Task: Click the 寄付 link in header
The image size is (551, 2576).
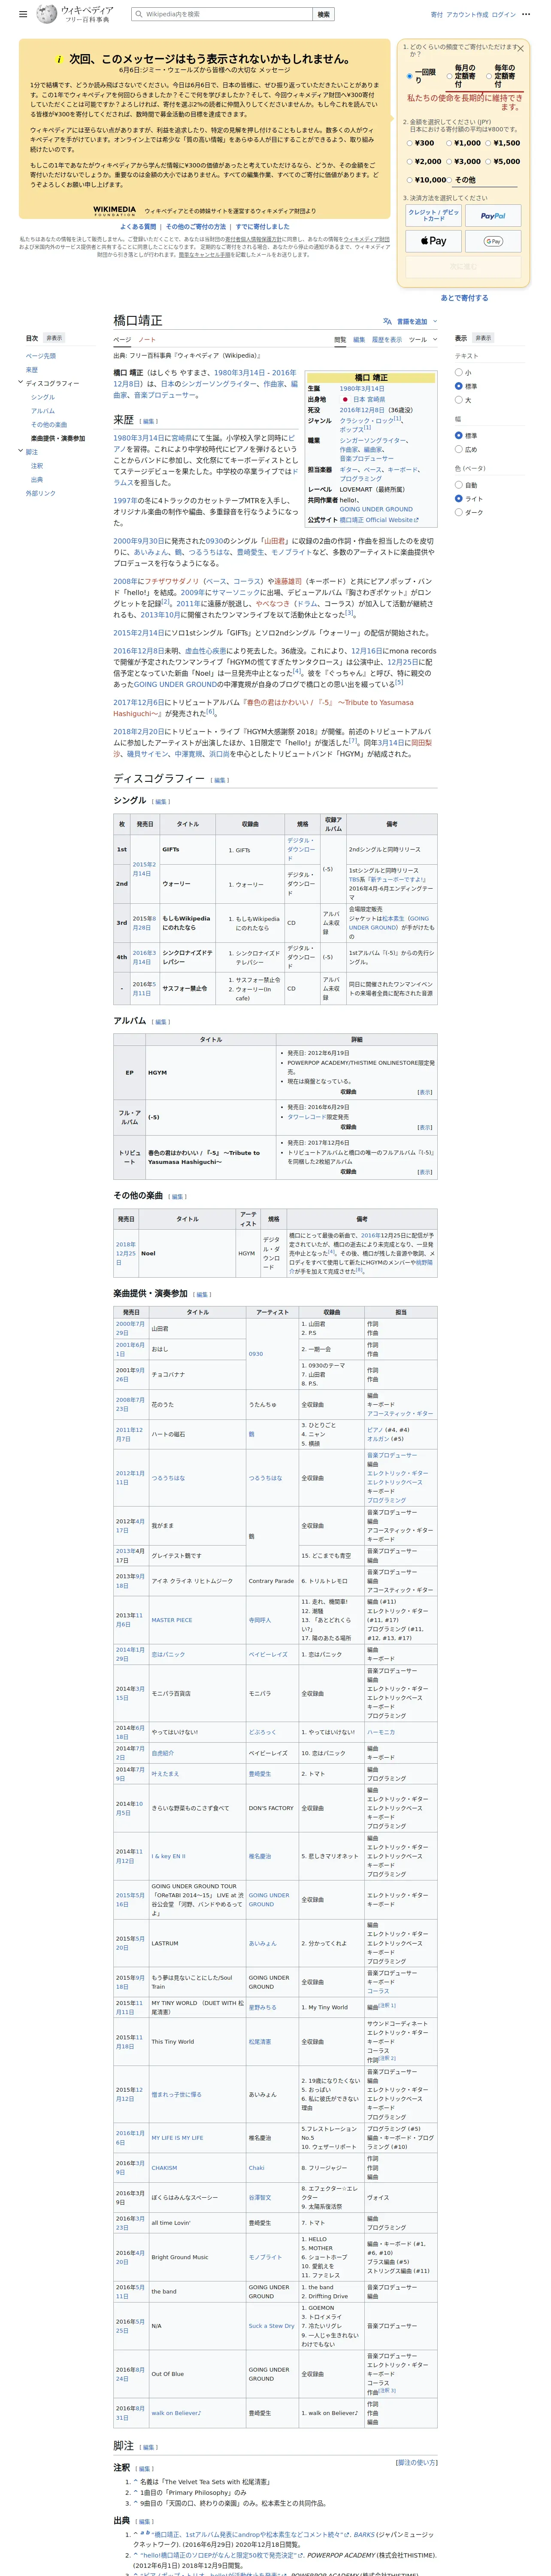Action: (x=437, y=14)
